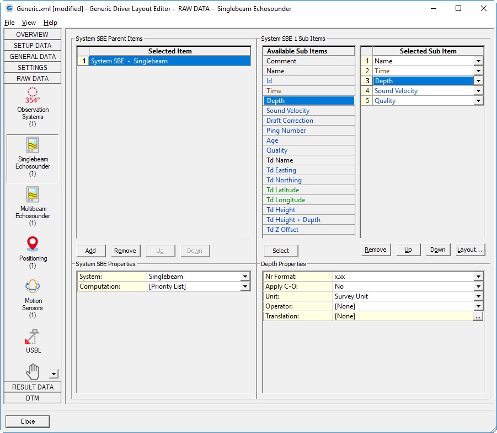Open the Computation Priority List dropdown
Viewport: 497px width, 433px height.
[245, 286]
